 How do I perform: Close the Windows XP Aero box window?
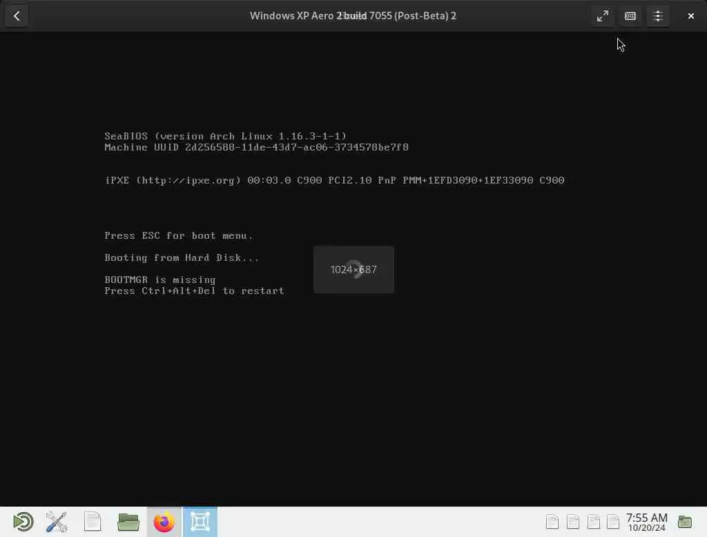pyautogui.click(x=690, y=16)
